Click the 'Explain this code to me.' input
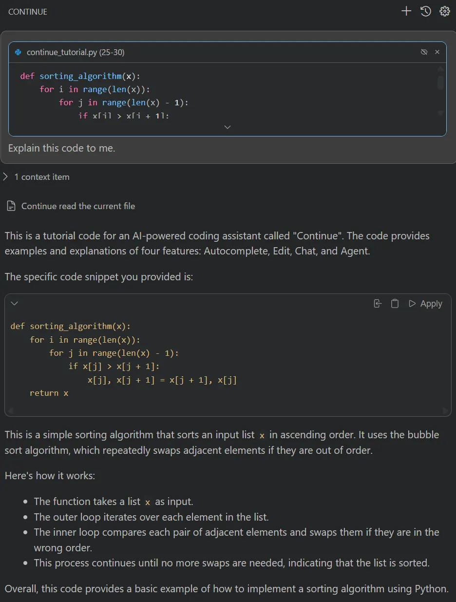The height and width of the screenshot is (602, 456). (62, 148)
